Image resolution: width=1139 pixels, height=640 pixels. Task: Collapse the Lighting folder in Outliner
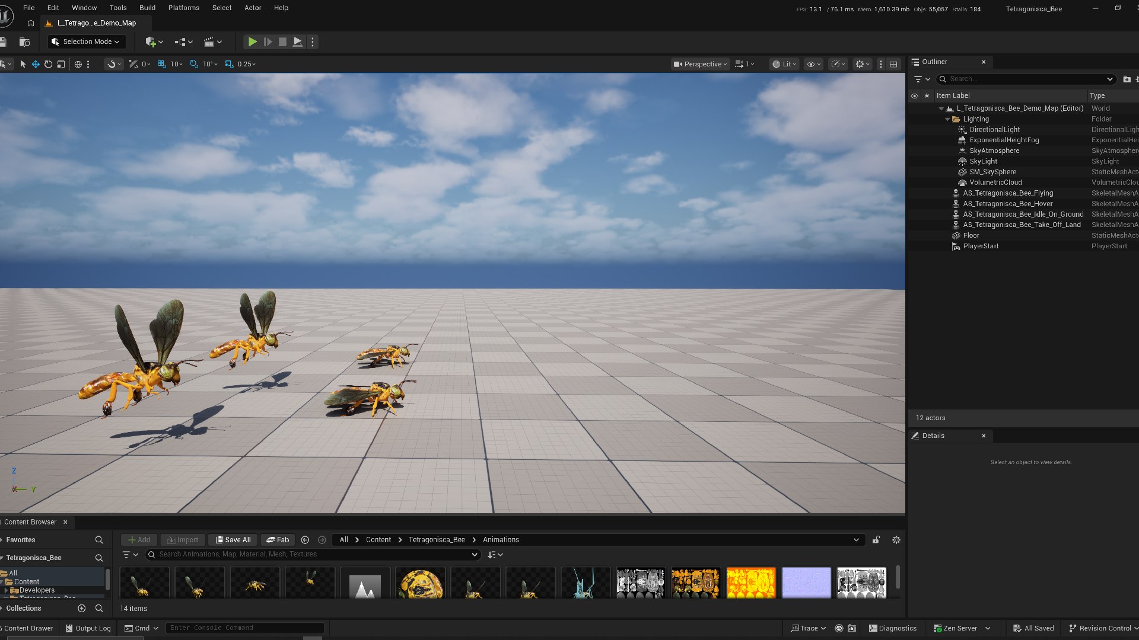[947, 119]
